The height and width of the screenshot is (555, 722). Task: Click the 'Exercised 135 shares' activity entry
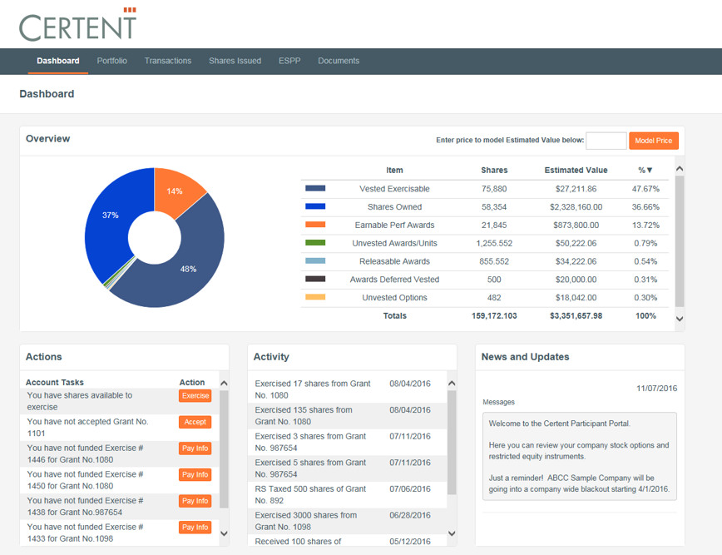304,415
